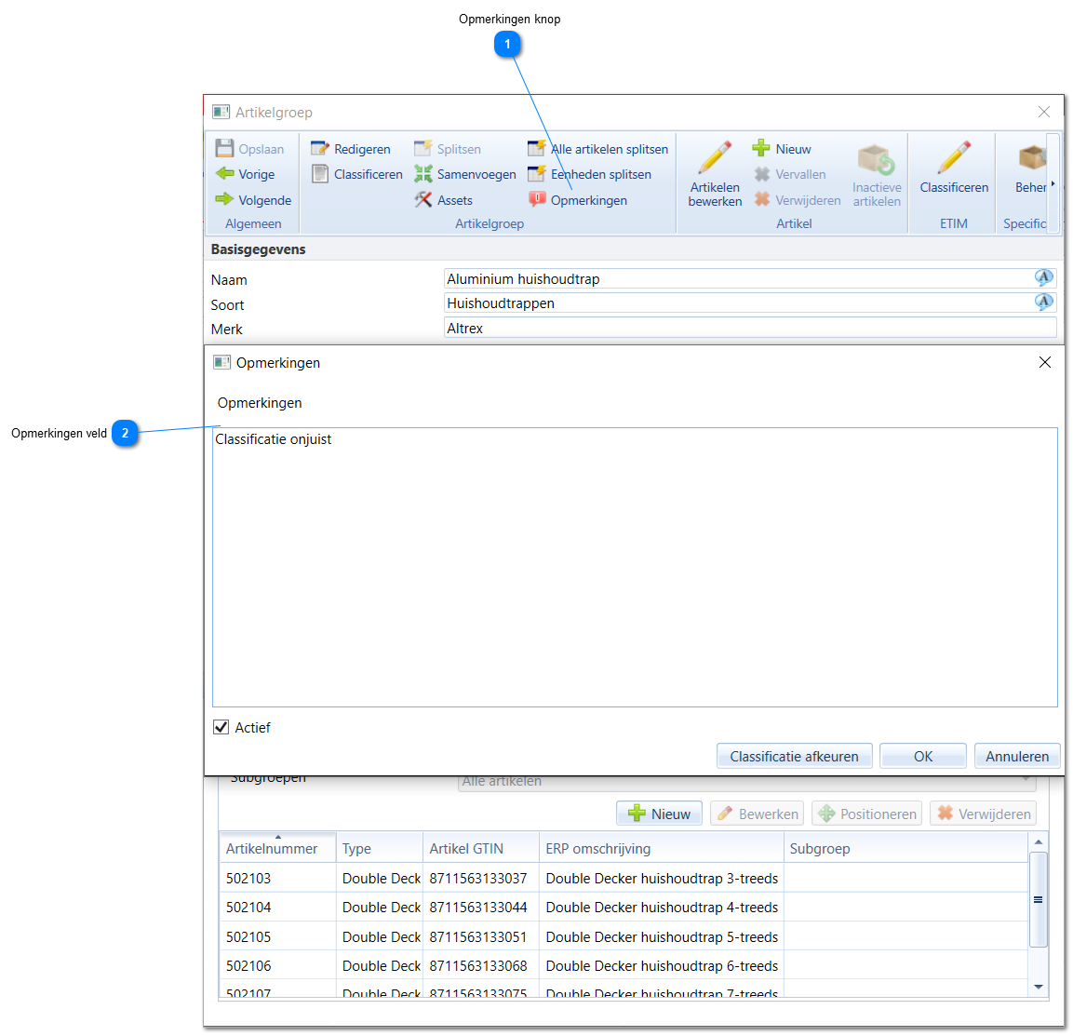Click Inactieve artikelen box icon

[877, 159]
